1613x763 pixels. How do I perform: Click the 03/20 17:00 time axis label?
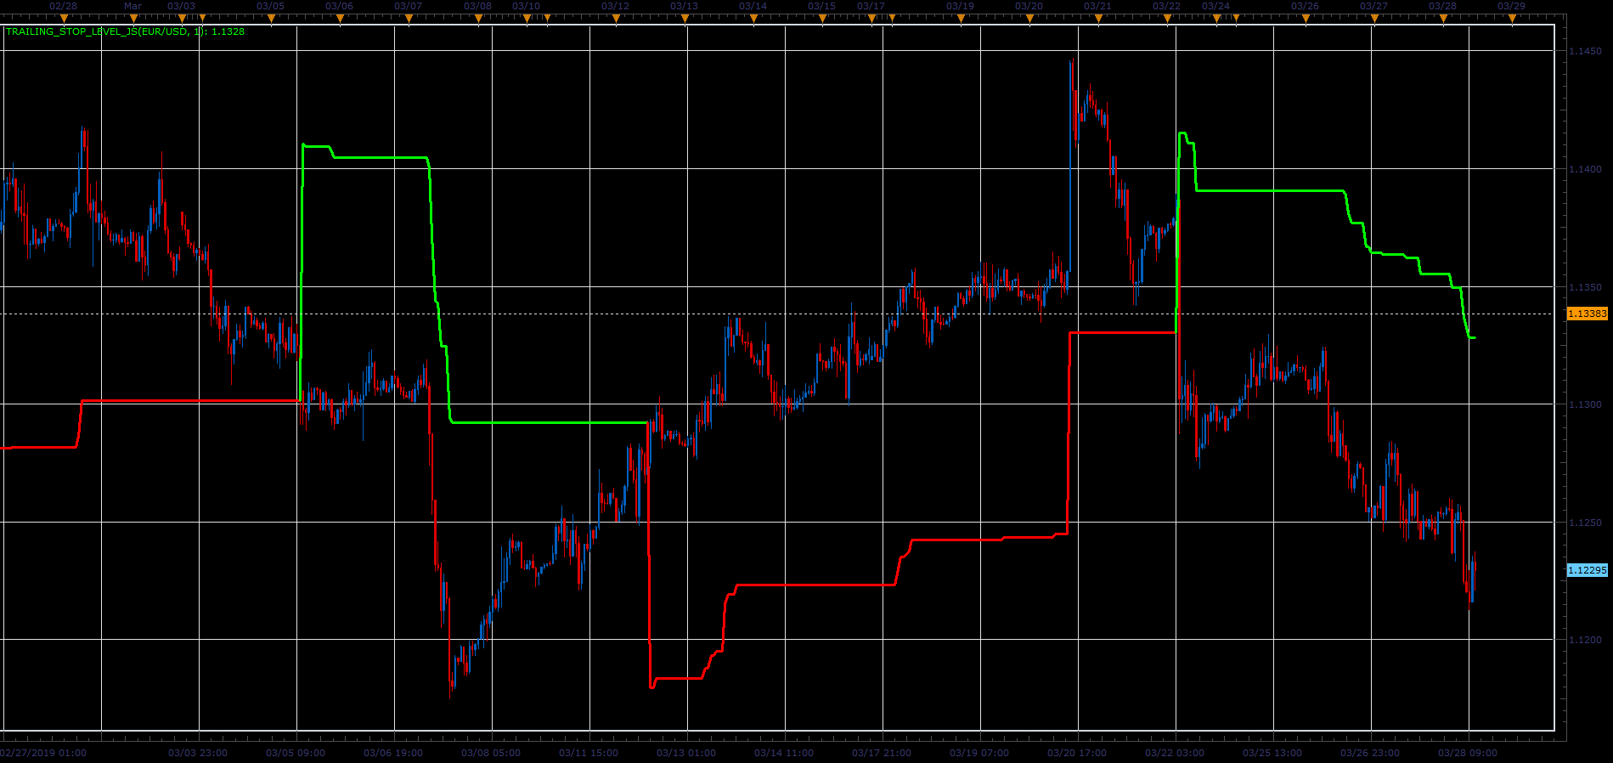1077,753
